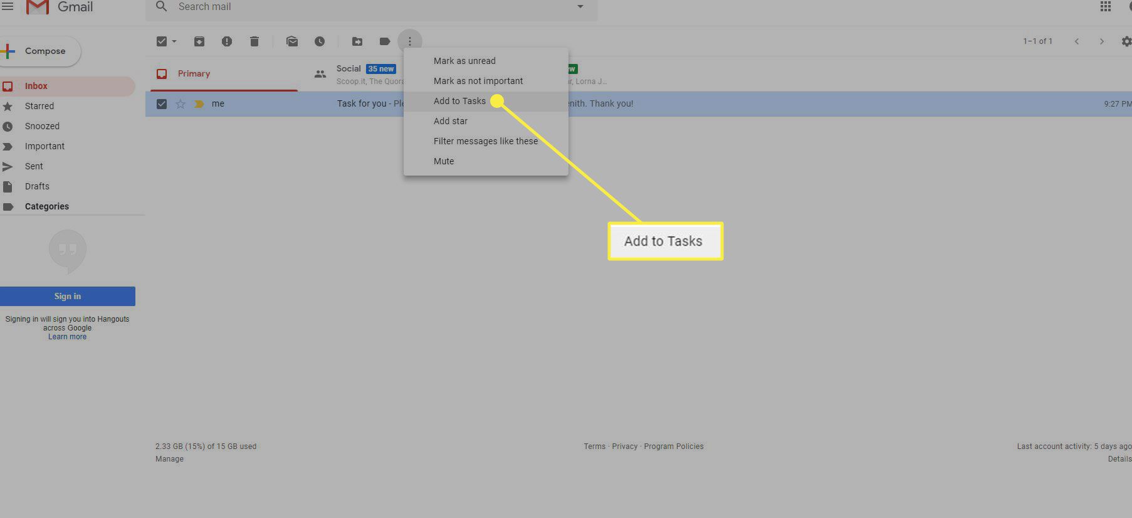Toggle importance marker on email from me
The height and width of the screenshot is (518, 1132).
point(199,104)
